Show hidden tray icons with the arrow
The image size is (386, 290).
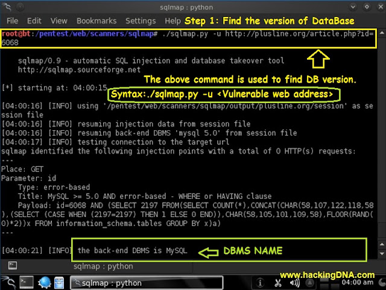pyautogui.click(x=309, y=283)
